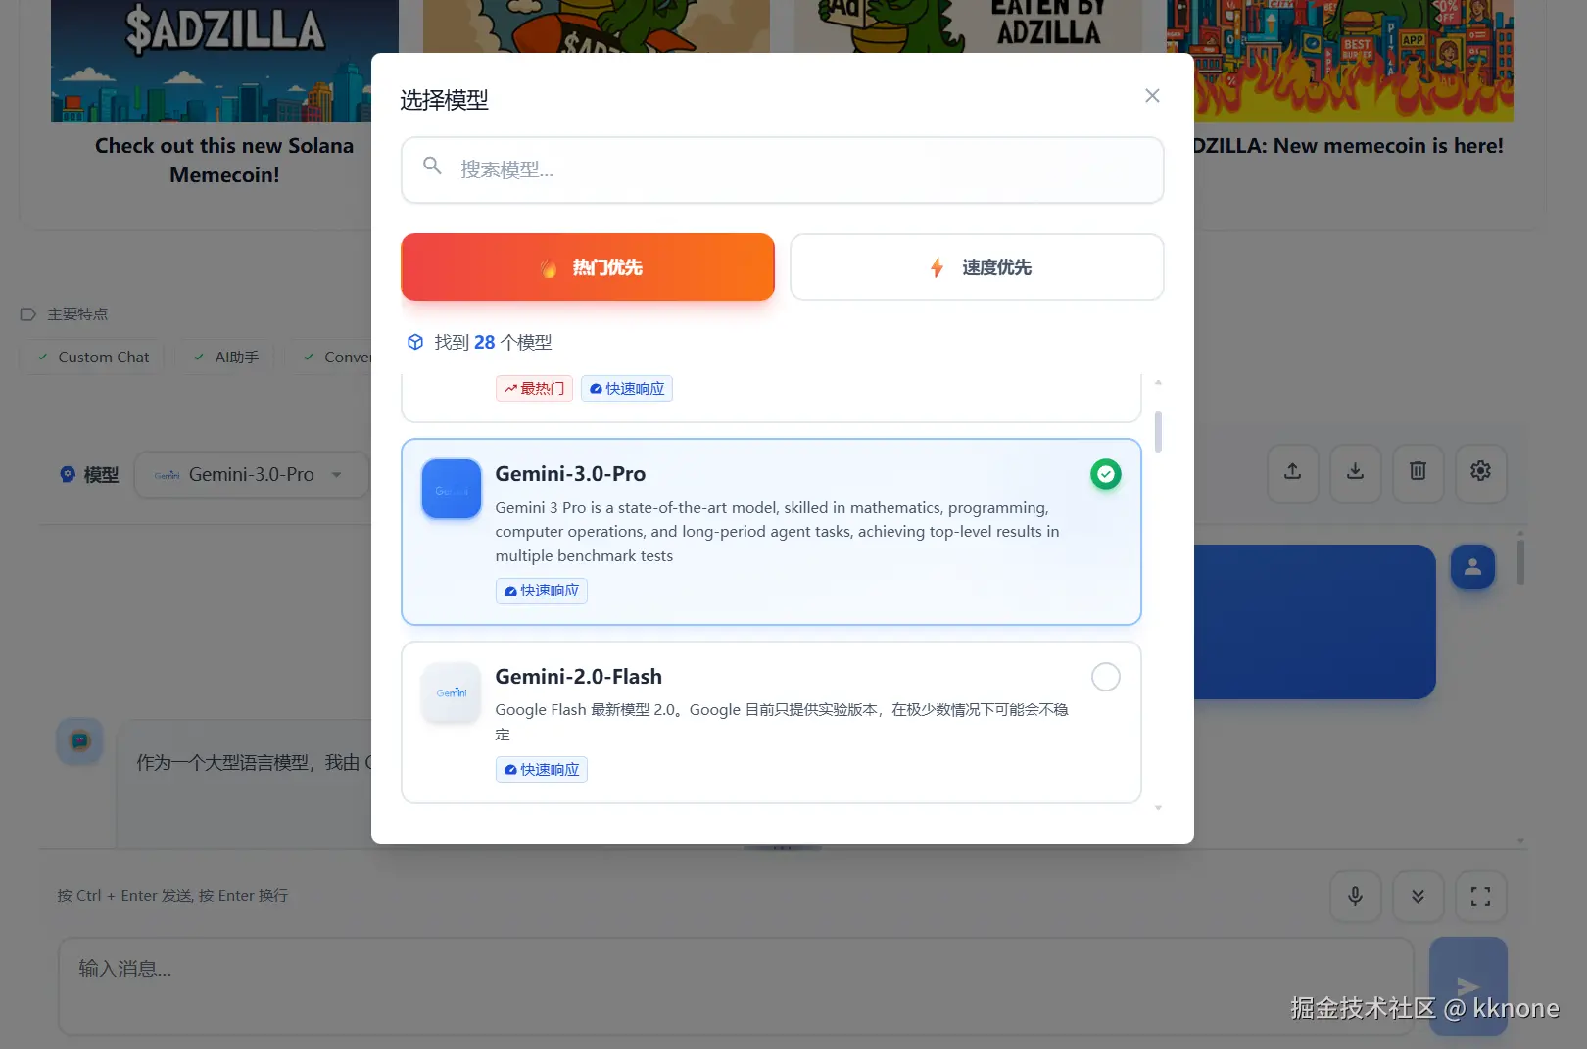Switch to the 速度优先 sorting tab
This screenshot has width=1587, height=1049.
click(x=977, y=267)
